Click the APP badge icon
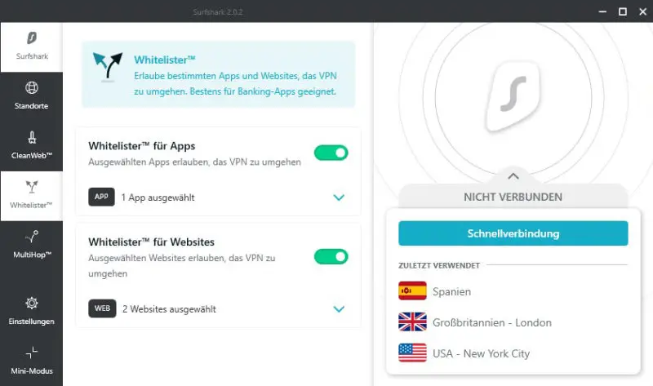The image size is (653, 386). 101,197
